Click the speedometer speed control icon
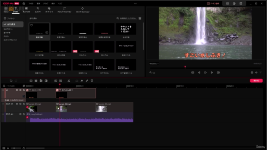 [x=77, y=81]
